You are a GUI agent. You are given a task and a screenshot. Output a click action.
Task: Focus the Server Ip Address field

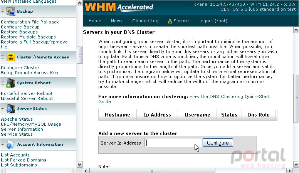(x=173, y=143)
